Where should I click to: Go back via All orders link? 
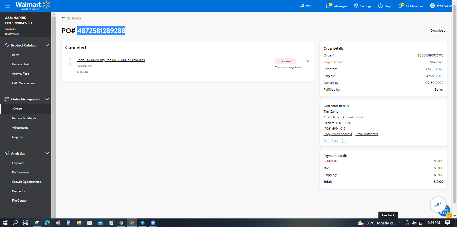point(74,18)
